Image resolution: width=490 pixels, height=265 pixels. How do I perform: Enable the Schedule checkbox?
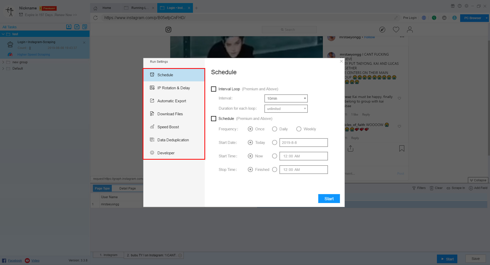pyautogui.click(x=214, y=119)
